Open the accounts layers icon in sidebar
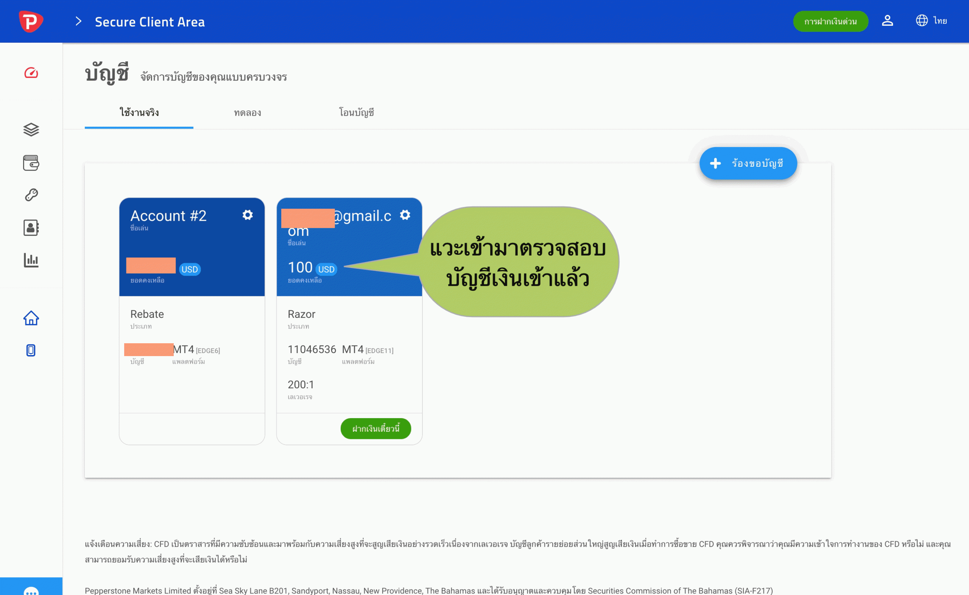Viewport: 969px width, 595px height. click(x=31, y=129)
